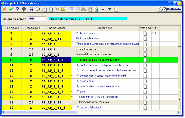185x118 pixels.
Task: Move up with the blue up-triangle
Action: tap(103, 9)
